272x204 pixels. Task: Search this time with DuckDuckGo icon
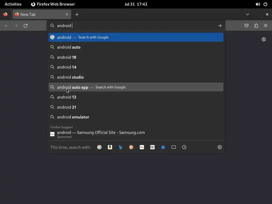(x=131, y=147)
